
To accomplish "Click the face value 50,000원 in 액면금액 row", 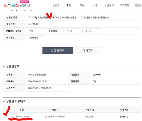I will [97, 75].
